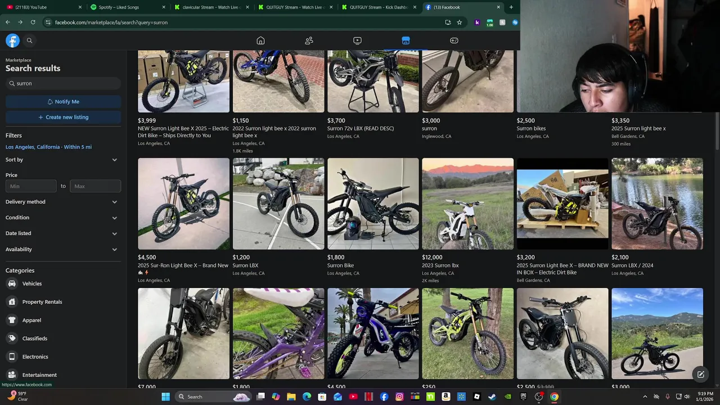Click the $3,999 price text
Screen dimensions: 720x405
point(147,120)
